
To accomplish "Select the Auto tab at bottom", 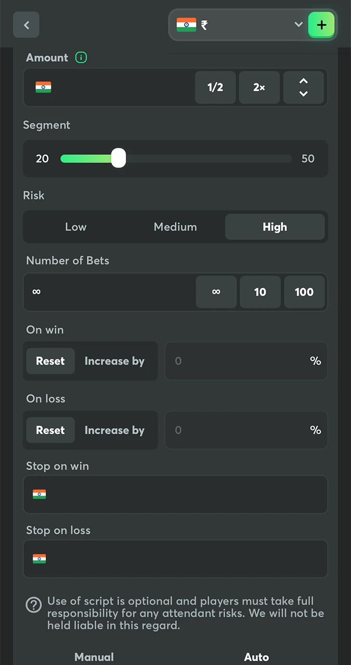I will pos(256,657).
